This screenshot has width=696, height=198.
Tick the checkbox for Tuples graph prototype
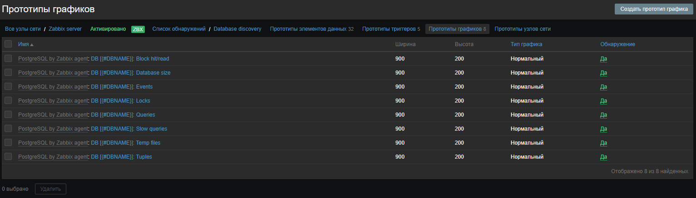coord(8,156)
